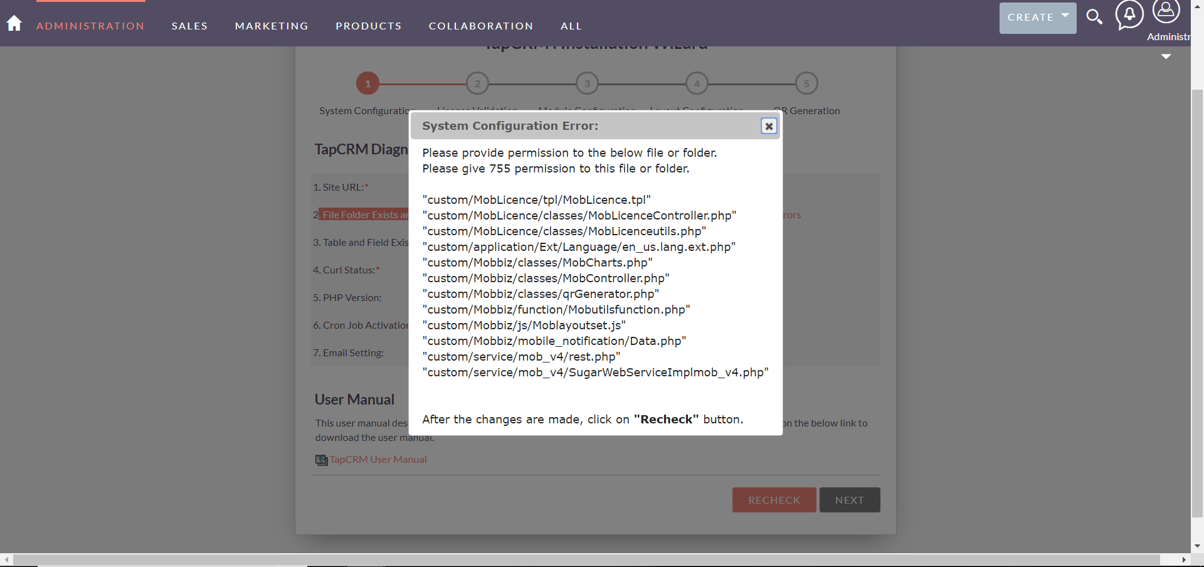Go to the home icon

coord(14,23)
